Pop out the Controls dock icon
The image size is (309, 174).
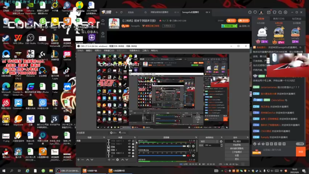(x=248, y=137)
